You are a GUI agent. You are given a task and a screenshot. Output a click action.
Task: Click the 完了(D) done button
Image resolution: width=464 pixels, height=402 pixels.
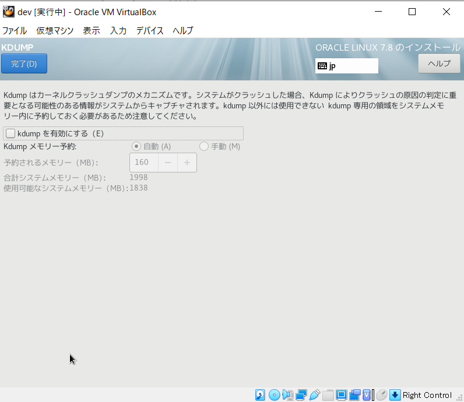coord(24,64)
